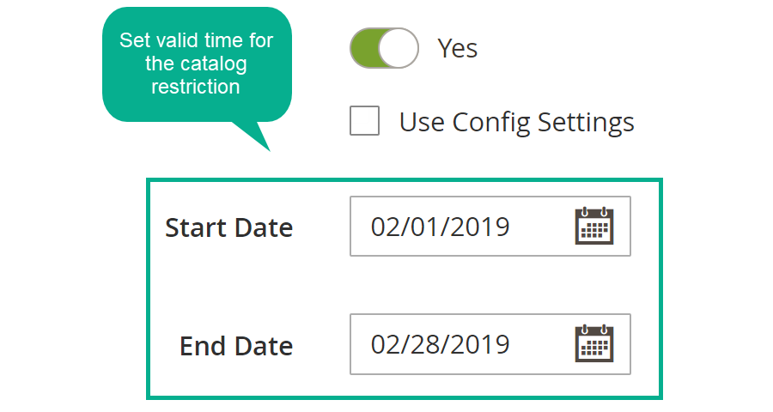Click the Start Date input field
Image resolution: width=773 pixels, height=412 pixels.
(x=490, y=227)
